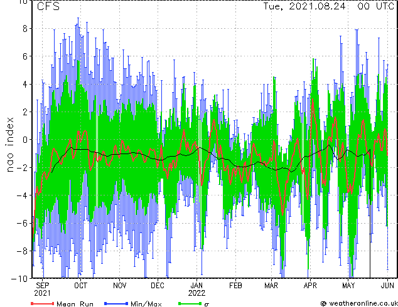Screen dimensions: 398x307
Task: Click the blue Min/Max legend line
Action: tap(116, 303)
